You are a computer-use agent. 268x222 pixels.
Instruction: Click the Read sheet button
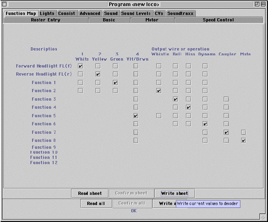[90, 193]
